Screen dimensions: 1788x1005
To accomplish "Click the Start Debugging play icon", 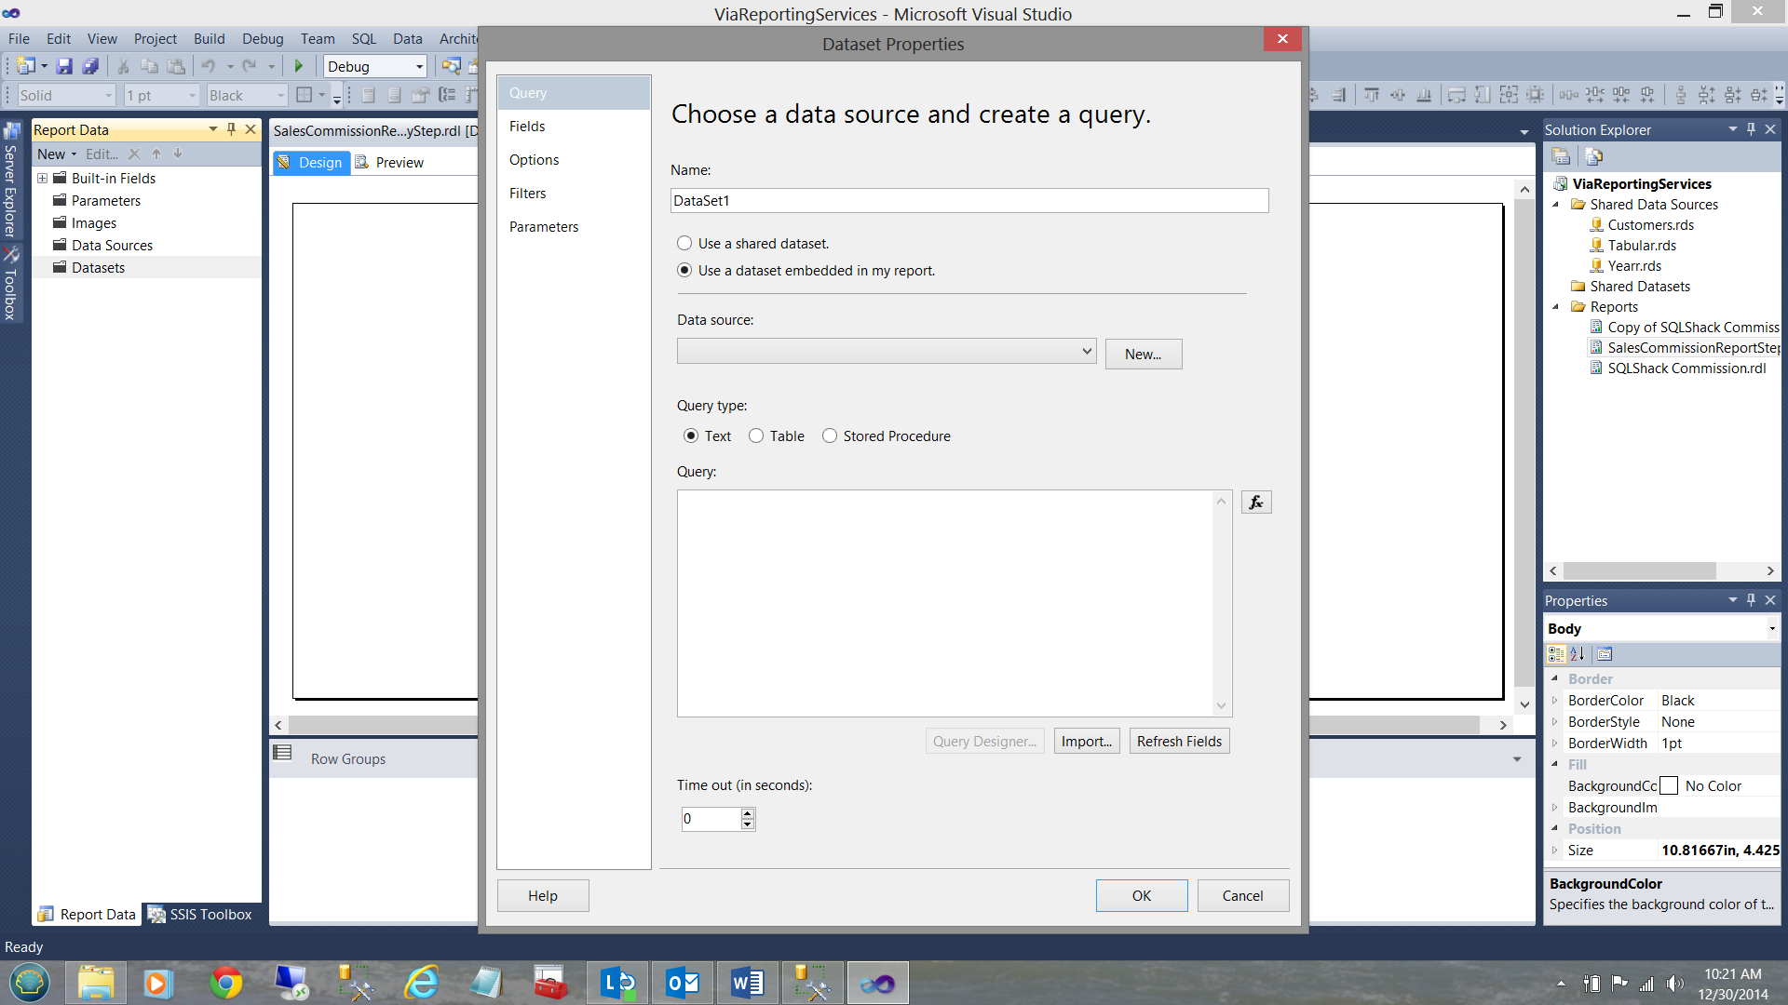I will [299, 66].
